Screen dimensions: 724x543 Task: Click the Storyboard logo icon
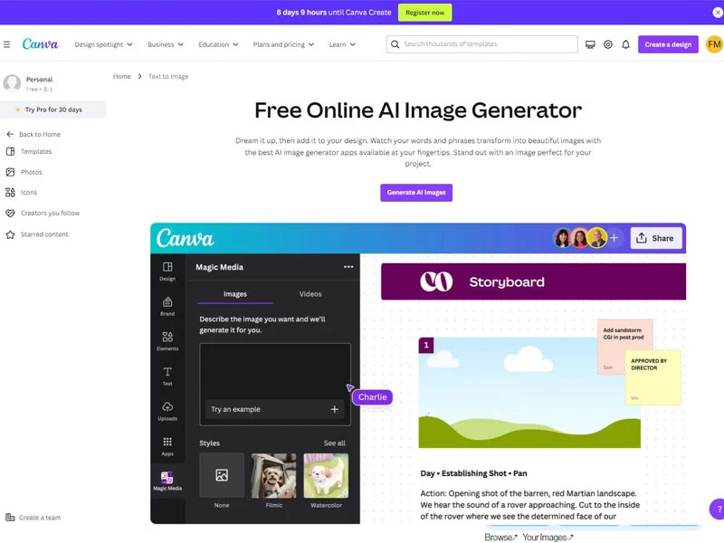[x=436, y=281]
